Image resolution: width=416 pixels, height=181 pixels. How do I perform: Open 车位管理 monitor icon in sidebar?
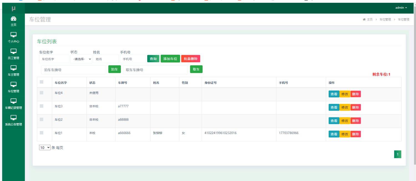pyautogui.click(x=13, y=85)
